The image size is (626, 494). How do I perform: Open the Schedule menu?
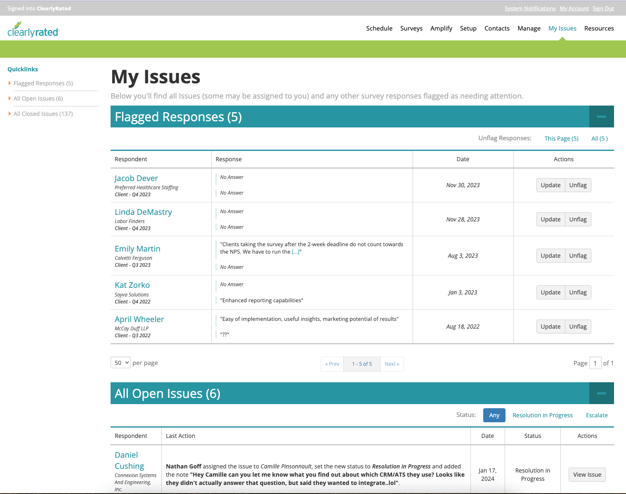pos(379,28)
